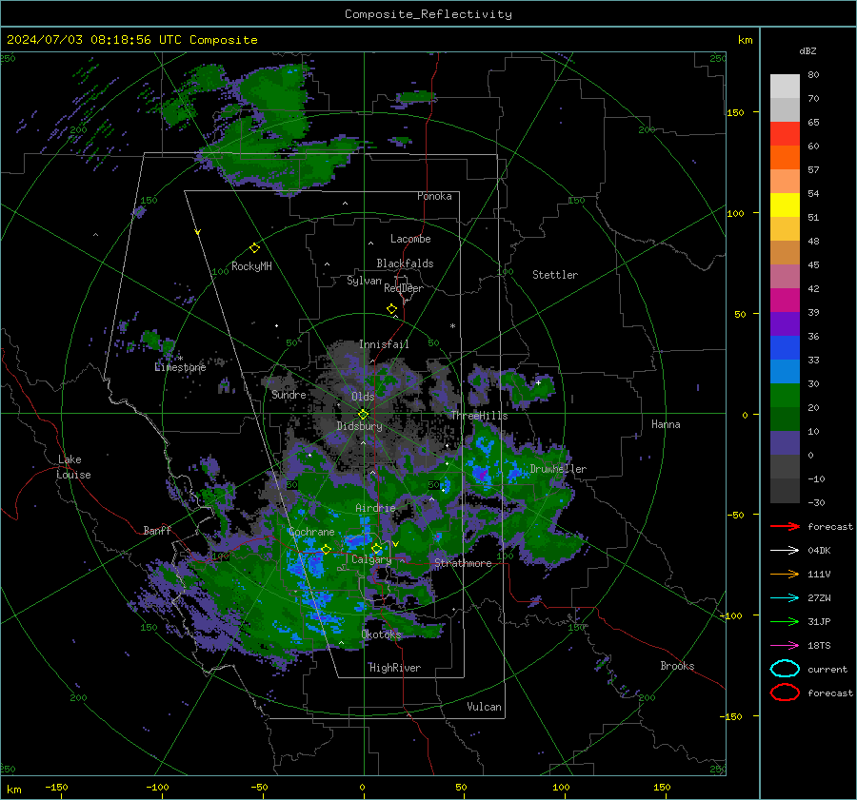857x800 pixels.
Task: Select the magenta 39-42 dBZ color swatch
Action: click(785, 301)
